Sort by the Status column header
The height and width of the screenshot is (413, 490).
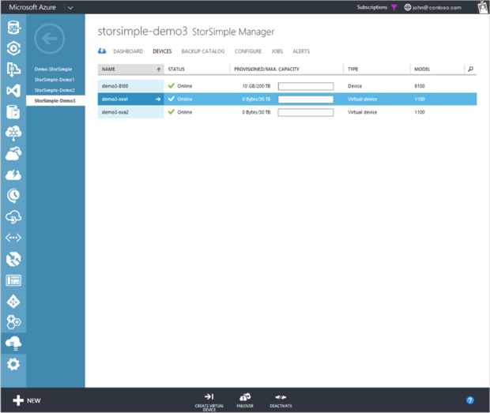pyautogui.click(x=176, y=69)
